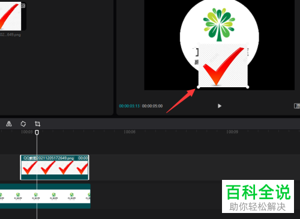Click the 00:06 mark on timeline ruler

130,132
